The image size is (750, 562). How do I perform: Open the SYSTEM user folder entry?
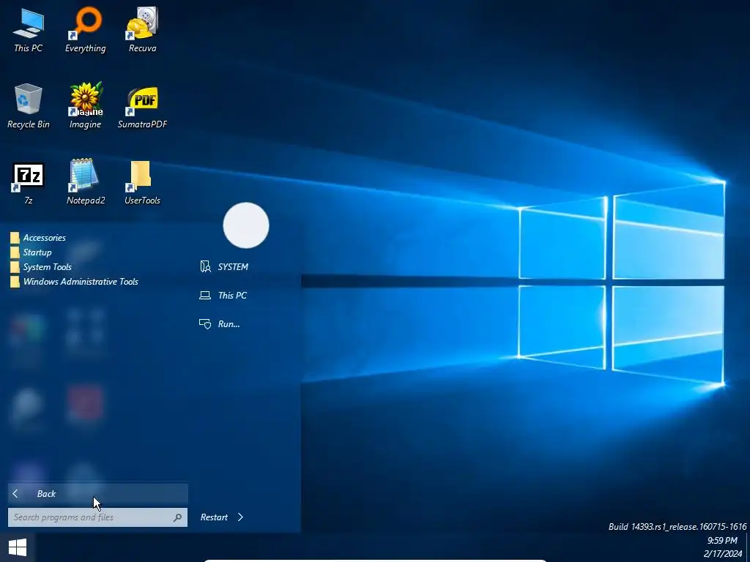[224, 266]
